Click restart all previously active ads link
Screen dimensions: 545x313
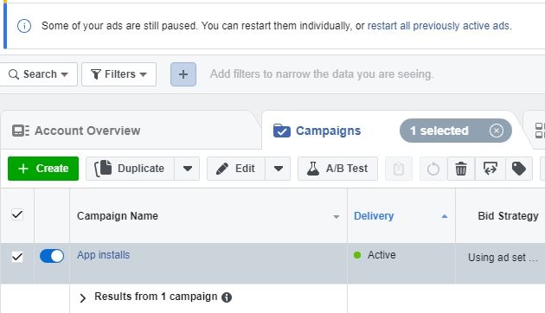coord(439,26)
